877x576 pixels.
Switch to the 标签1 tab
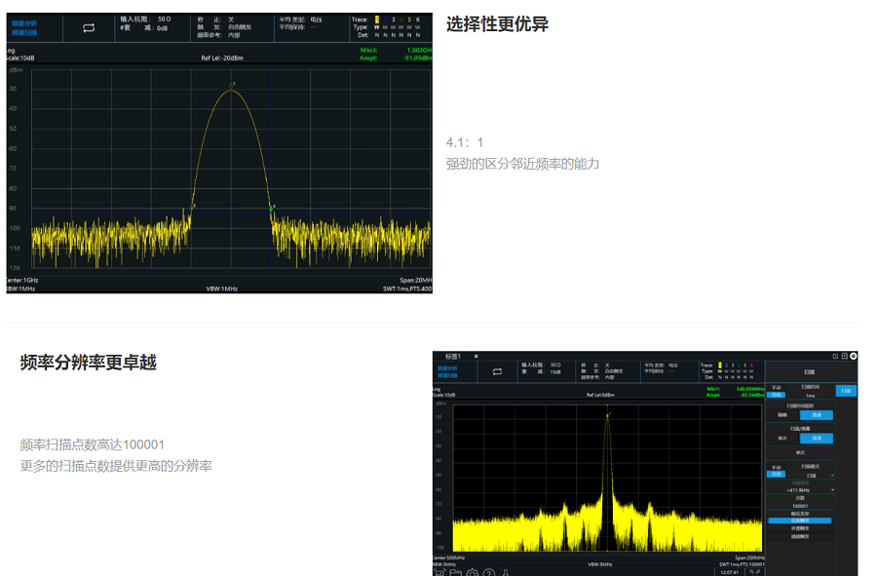pos(452,357)
